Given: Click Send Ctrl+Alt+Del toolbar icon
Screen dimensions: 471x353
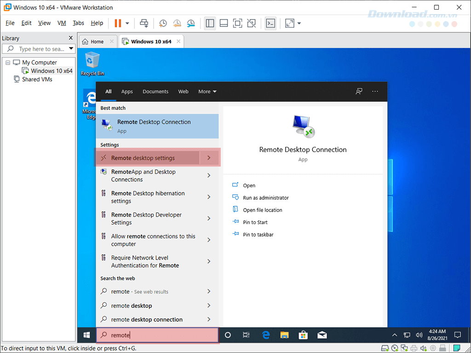Looking at the screenshot, I should [x=144, y=23].
